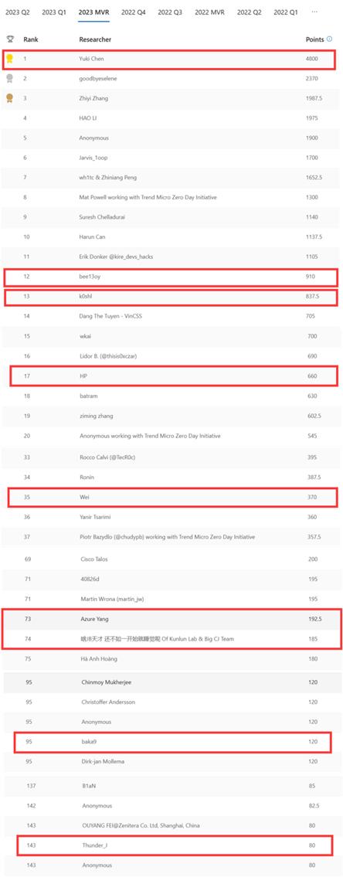Select the 2022 Q3 tab
Screen dimensions: 343x877
[x=170, y=11]
